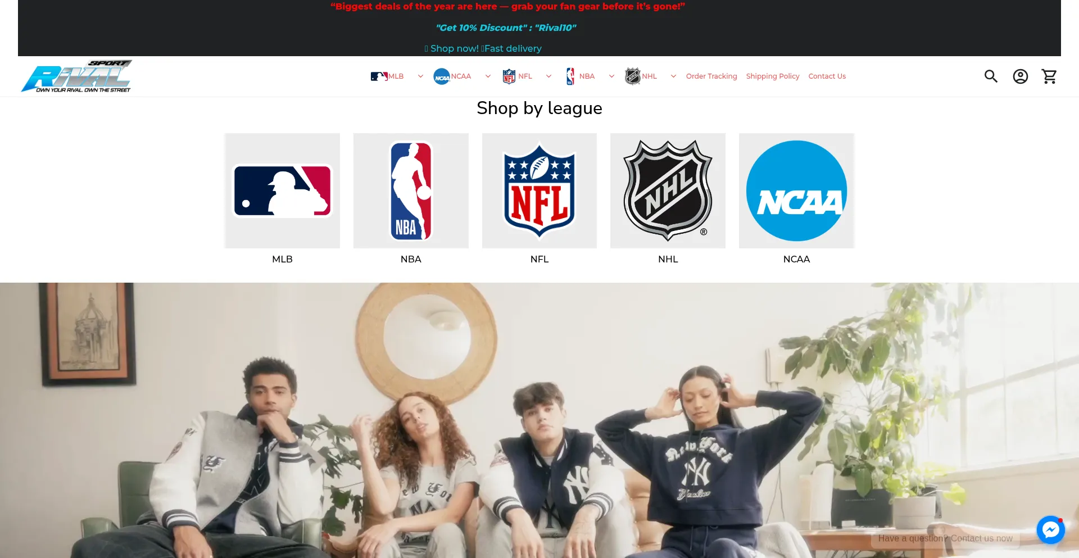Click the MLB logo icon in navigation
The width and height of the screenshot is (1079, 558).
click(378, 76)
